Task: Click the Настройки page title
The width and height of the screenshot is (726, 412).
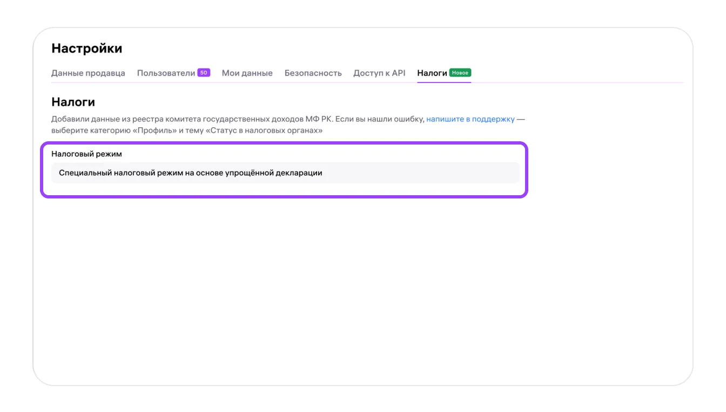Action: coord(86,49)
